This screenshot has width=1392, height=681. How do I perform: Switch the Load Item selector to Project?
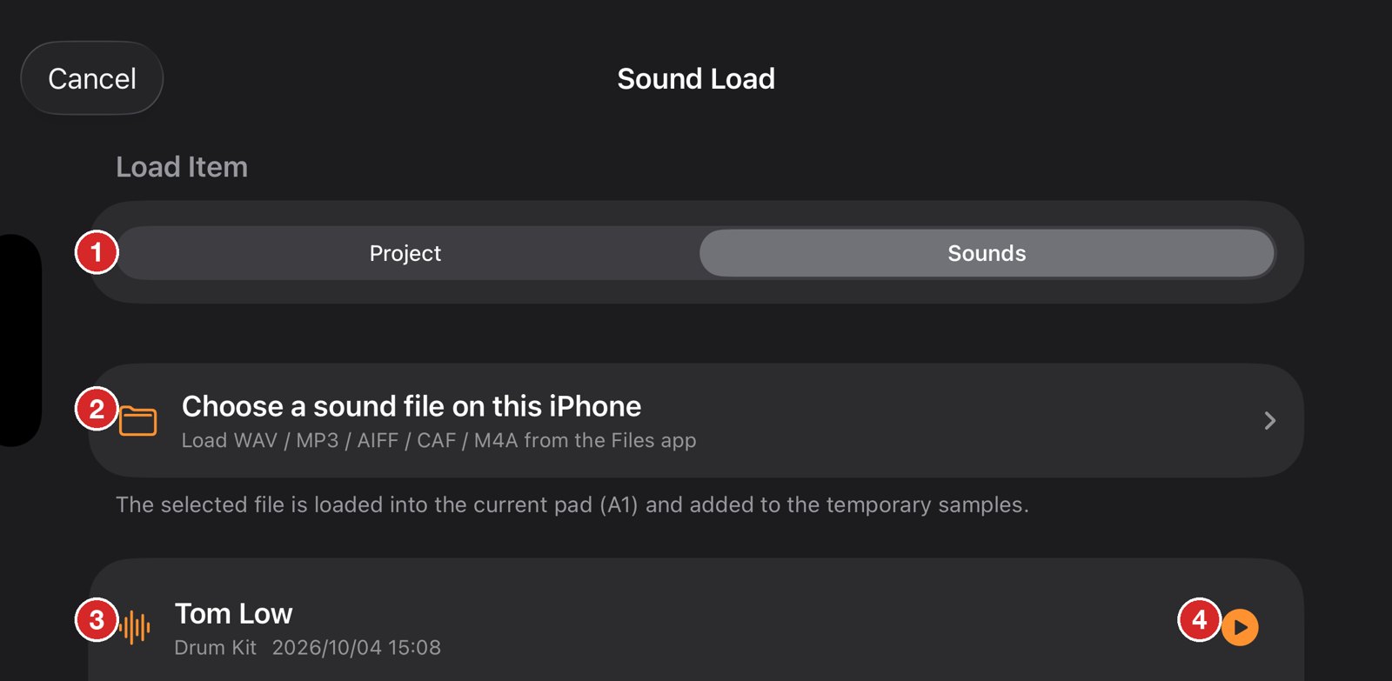[x=405, y=253]
